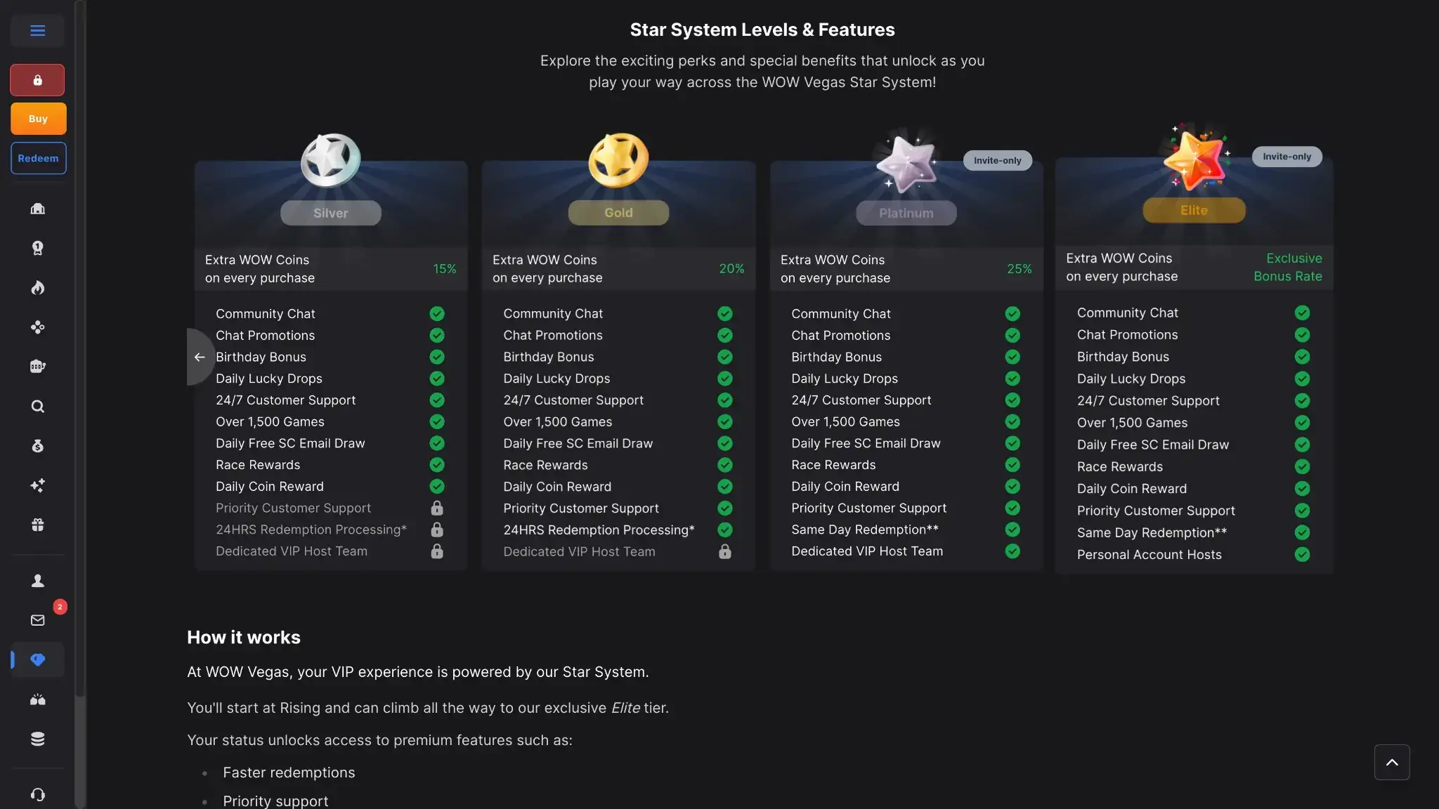The width and height of the screenshot is (1439, 809).
Task: Click Platinum Same Day Redemption checkmark
Action: pyautogui.click(x=1012, y=530)
